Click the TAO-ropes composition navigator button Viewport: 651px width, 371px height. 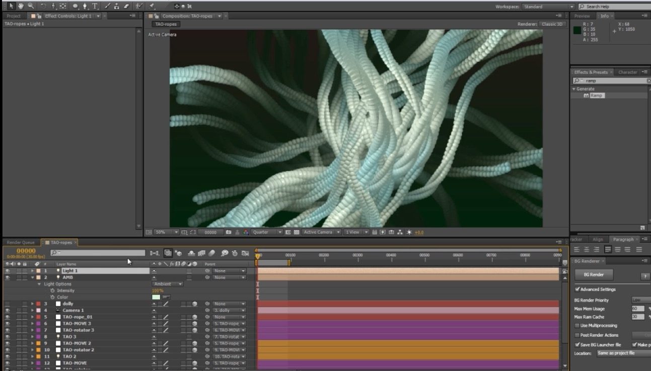pos(166,24)
